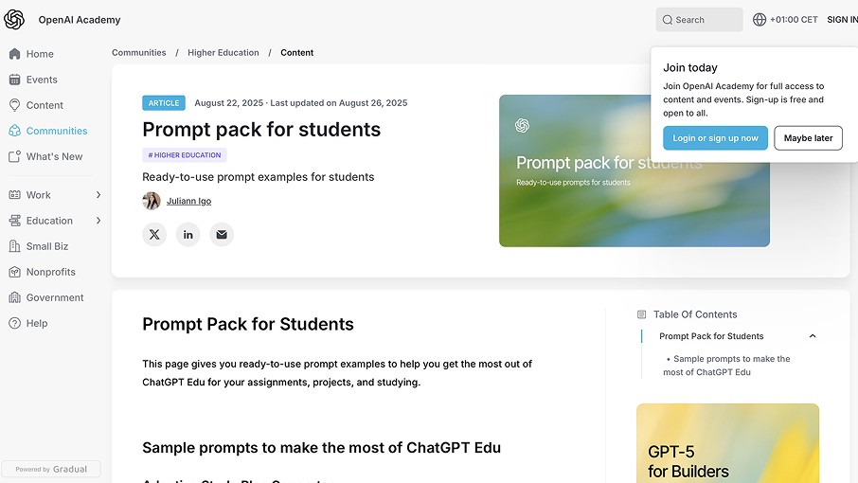Viewport: 858px width, 483px height.
Task: Click Login or sign up now button
Action: click(x=715, y=138)
